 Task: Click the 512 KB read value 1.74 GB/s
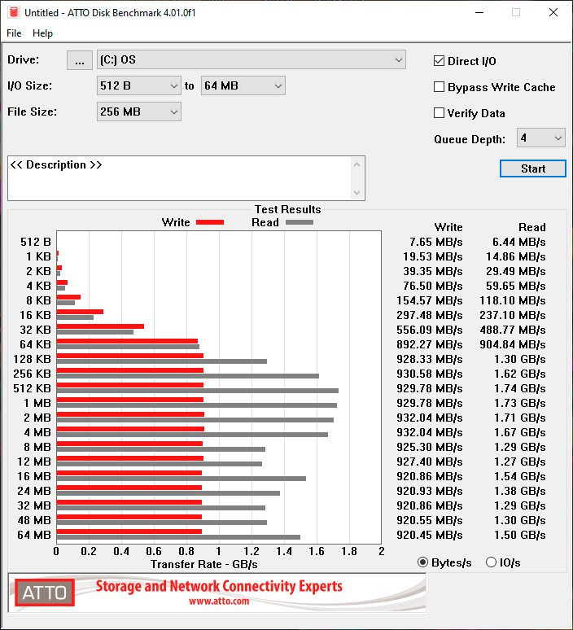click(519, 388)
